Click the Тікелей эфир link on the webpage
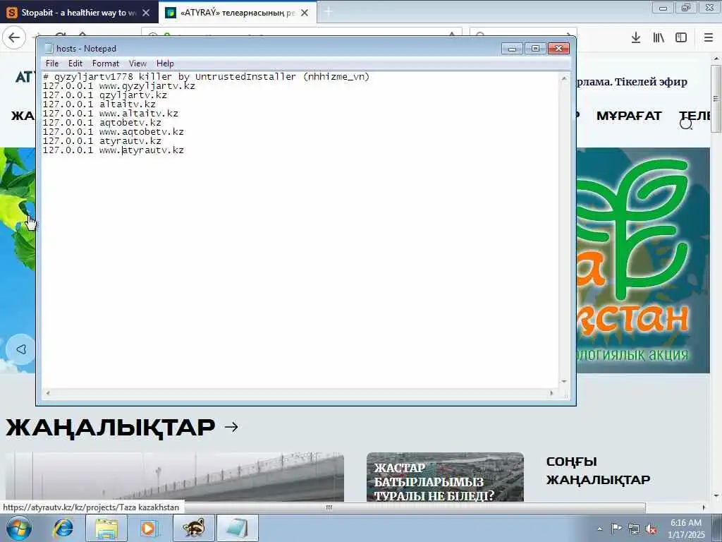 pyautogui.click(x=651, y=82)
